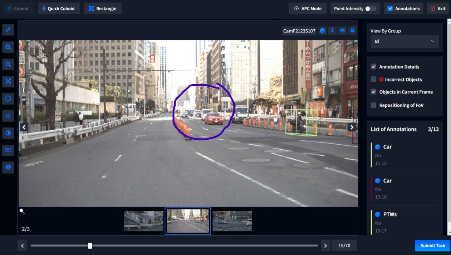Uncheck the Annotation Details checkbox
451x255 pixels.
click(x=373, y=67)
